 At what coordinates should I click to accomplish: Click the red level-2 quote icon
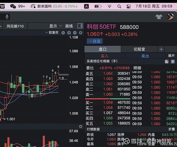(167, 61)
